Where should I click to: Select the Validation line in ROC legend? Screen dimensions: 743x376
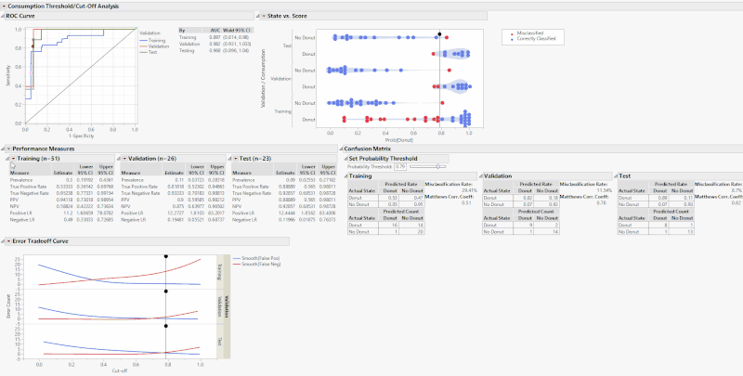click(x=154, y=46)
